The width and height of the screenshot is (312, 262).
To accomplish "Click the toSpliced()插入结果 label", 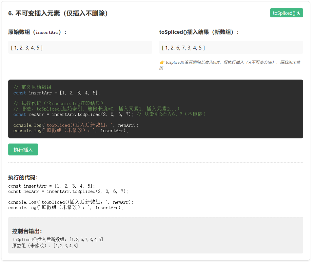I will (x=199, y=32).
